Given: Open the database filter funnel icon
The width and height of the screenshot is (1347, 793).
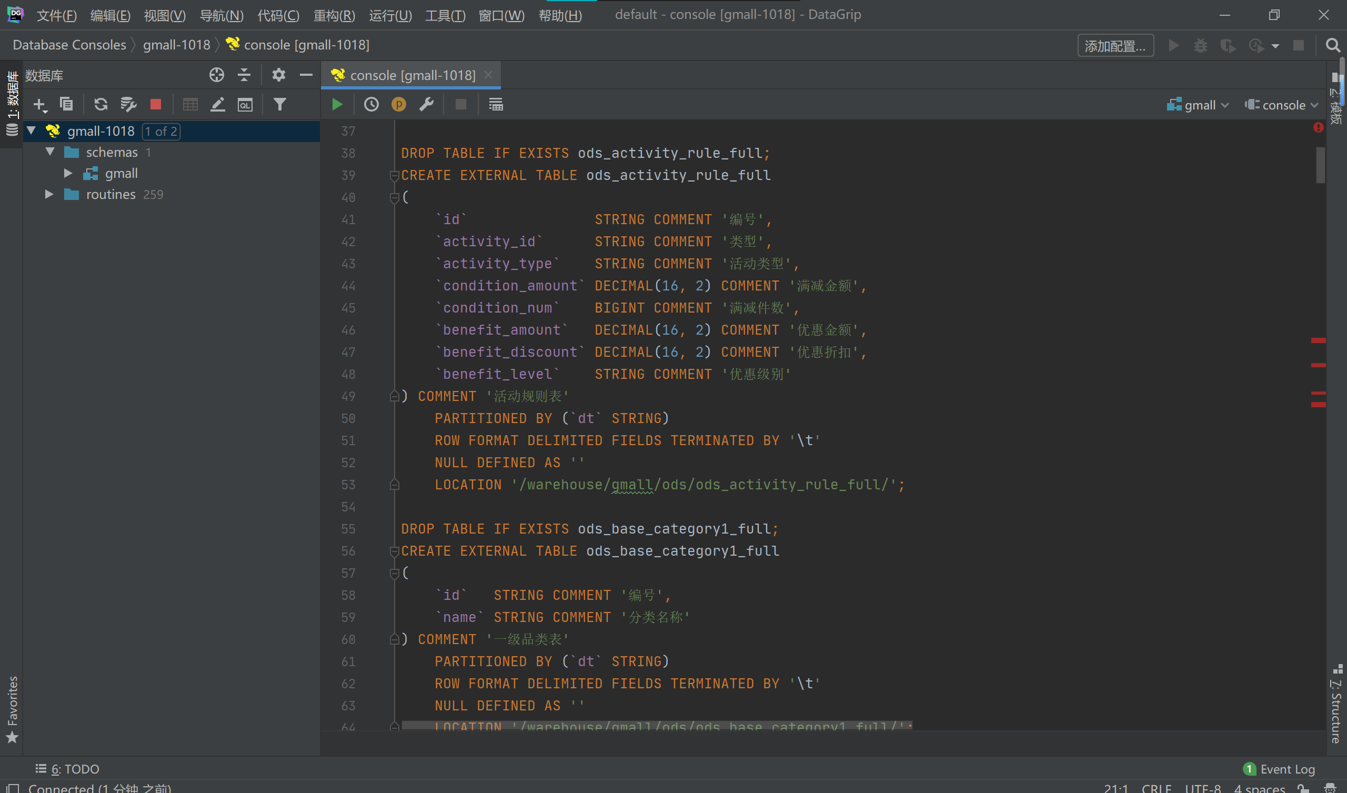Looking at the screenshot, I should click(x=279, y=104).
